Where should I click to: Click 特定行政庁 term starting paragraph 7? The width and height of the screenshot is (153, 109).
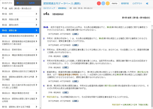pyautogui.click(x=52, y=97)
